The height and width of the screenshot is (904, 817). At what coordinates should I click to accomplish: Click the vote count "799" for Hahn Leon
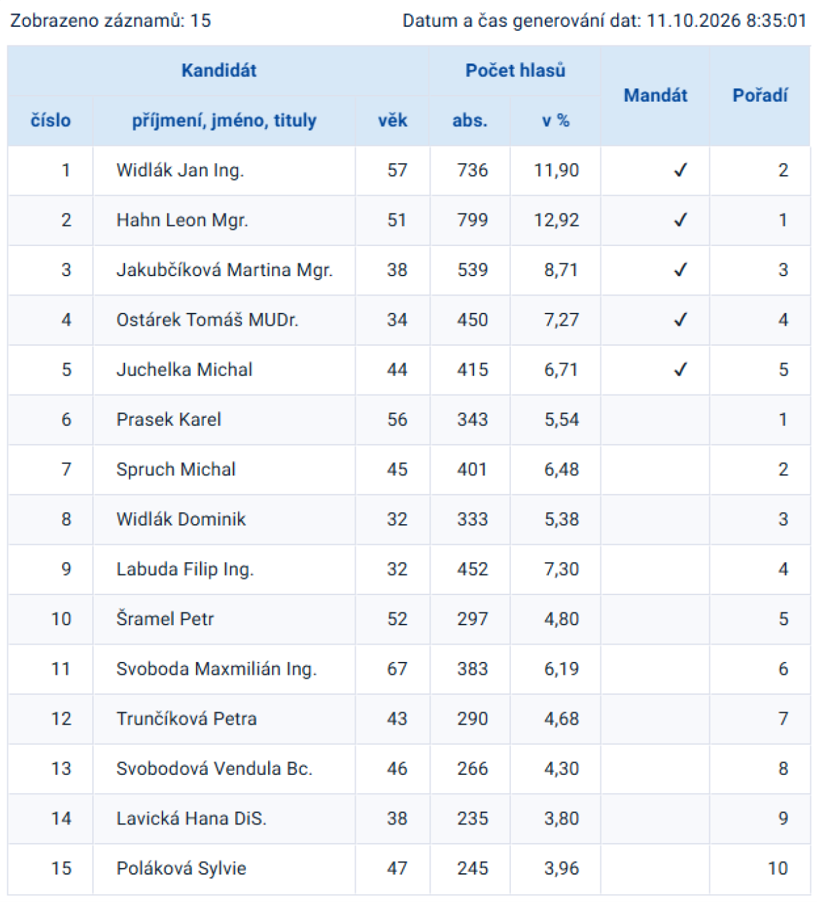coord(473,220)
